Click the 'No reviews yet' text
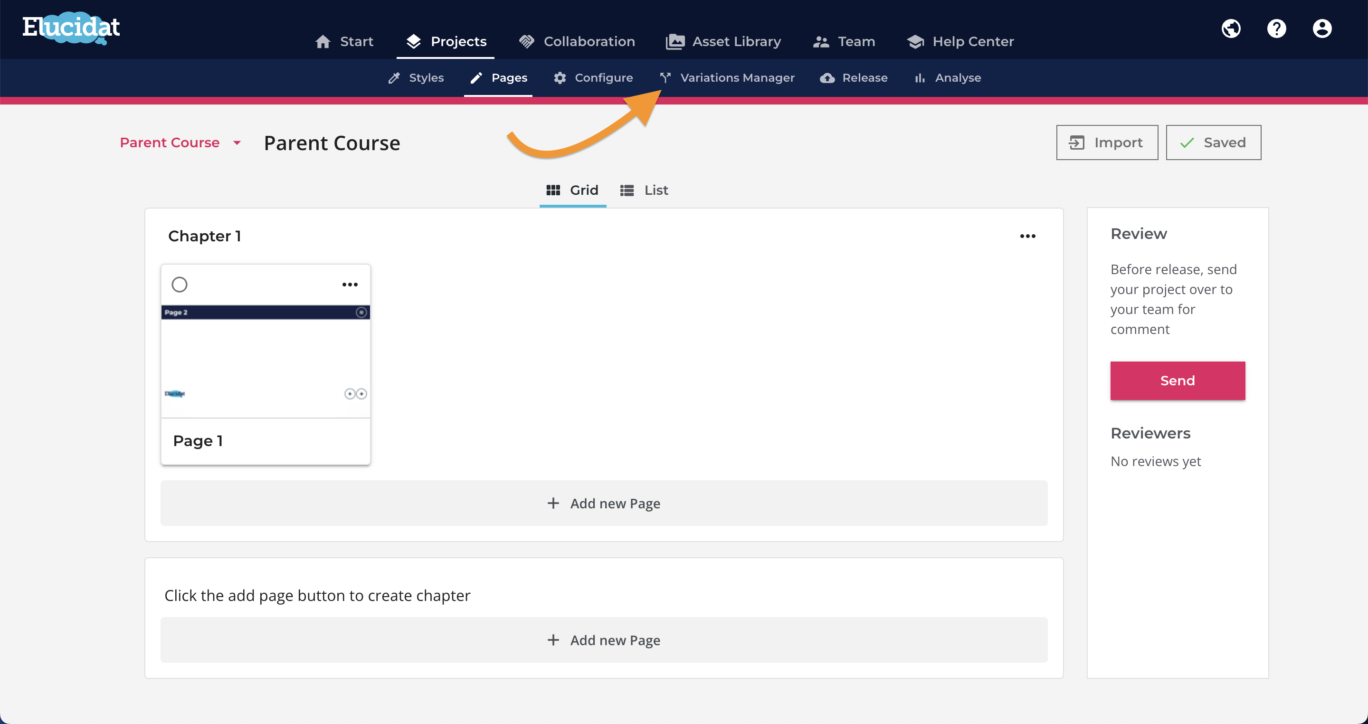The image size is (1368, 724). [x=1156, y=461]
